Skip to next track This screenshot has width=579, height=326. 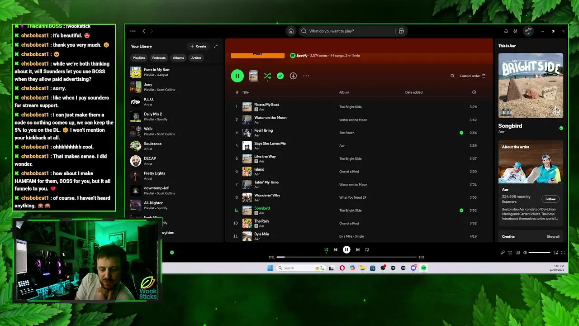[357, 250]
